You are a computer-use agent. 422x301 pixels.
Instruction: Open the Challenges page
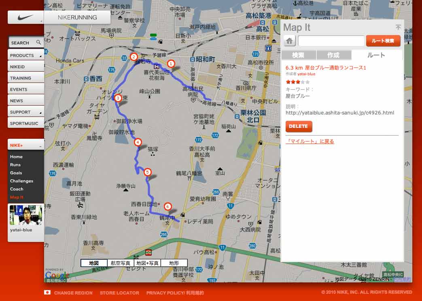tap(21, 181)
